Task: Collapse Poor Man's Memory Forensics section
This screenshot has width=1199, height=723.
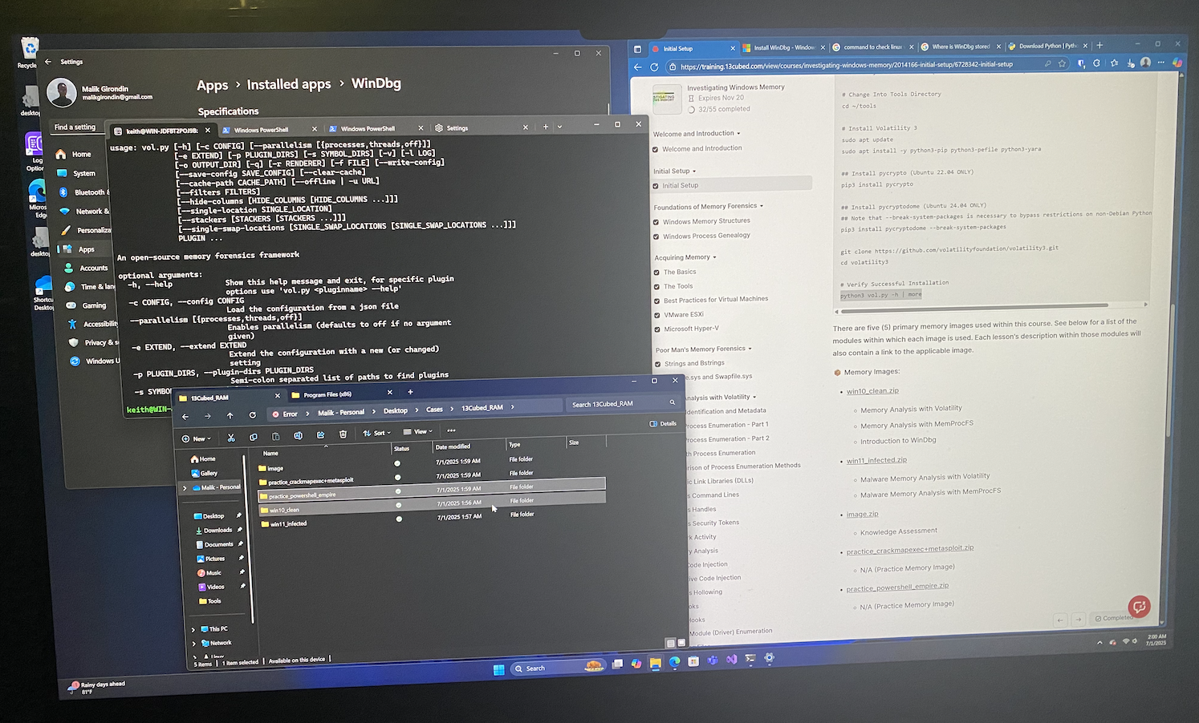Action: [x=750, y=349]
